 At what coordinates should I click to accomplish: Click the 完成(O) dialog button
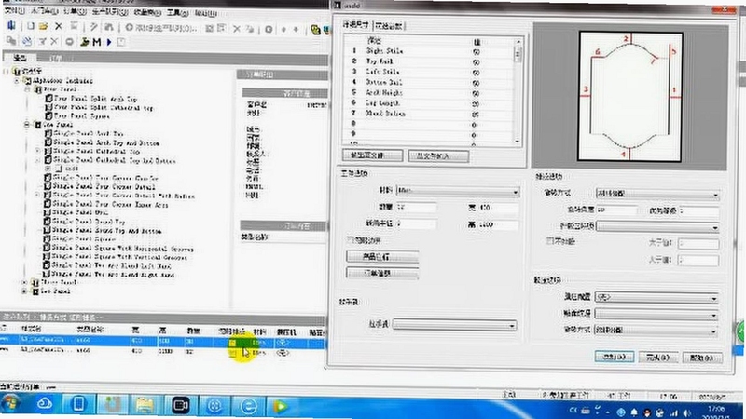658,357
